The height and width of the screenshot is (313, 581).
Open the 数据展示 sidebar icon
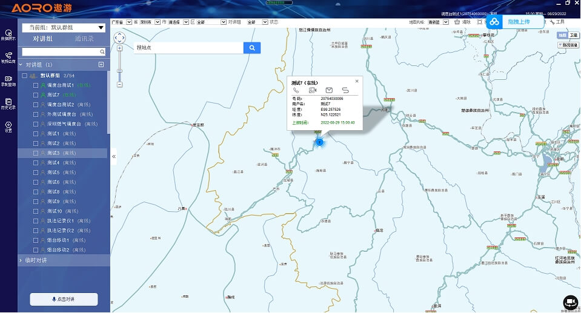click(8, 35)
